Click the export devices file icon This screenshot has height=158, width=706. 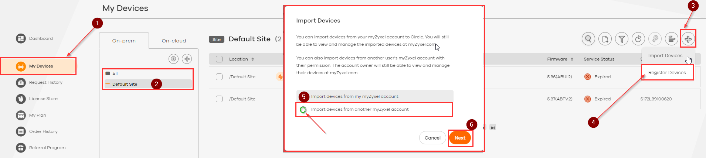(x=605, y=39)
